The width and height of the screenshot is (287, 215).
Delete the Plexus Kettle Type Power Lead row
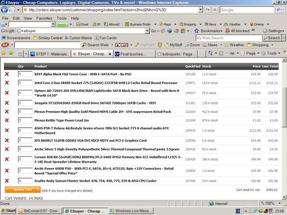[x=7, y=120]
